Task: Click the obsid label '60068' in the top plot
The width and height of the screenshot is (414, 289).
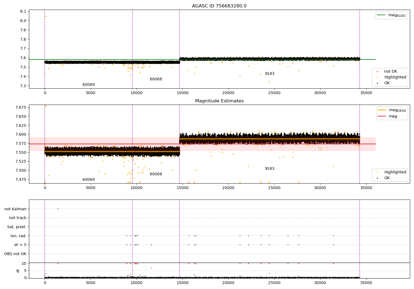Action: [x=156, y=79]
